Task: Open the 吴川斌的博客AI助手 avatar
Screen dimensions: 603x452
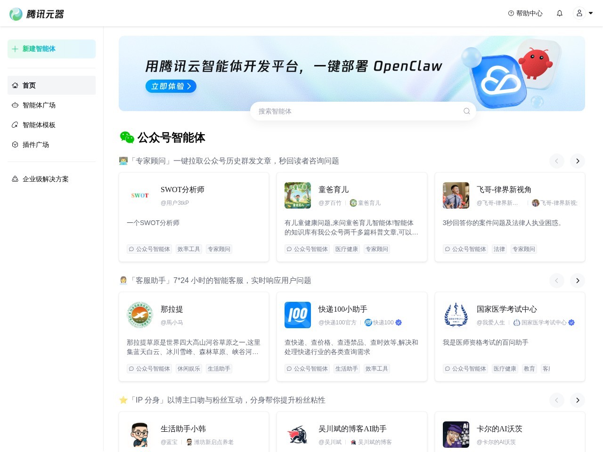Action: point(298,435)
